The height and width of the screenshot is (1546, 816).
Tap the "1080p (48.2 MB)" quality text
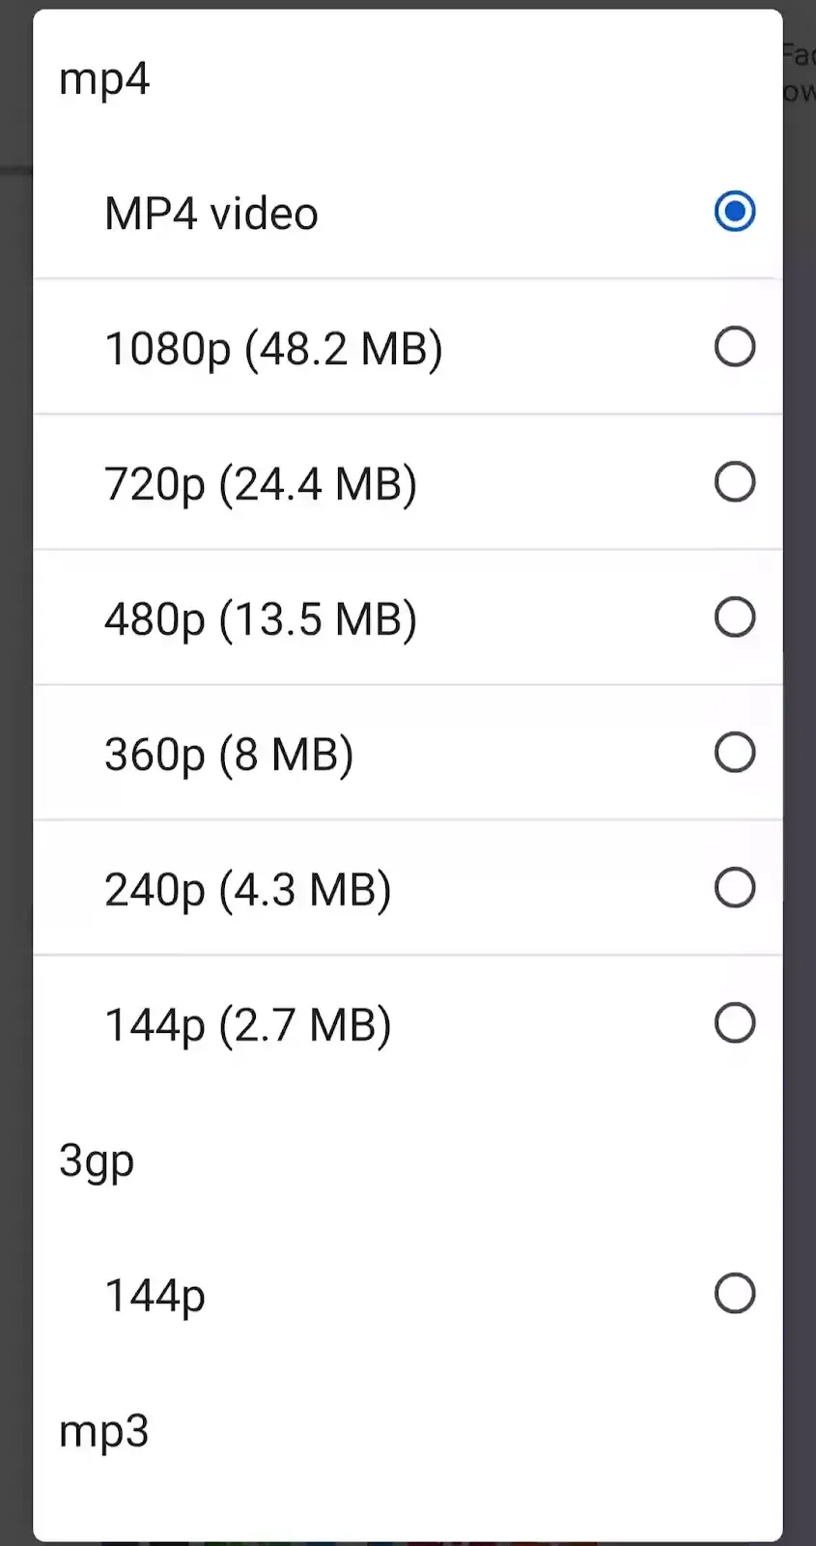(273, 349)
